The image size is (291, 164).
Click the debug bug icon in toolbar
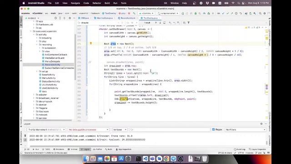(196, 13)
